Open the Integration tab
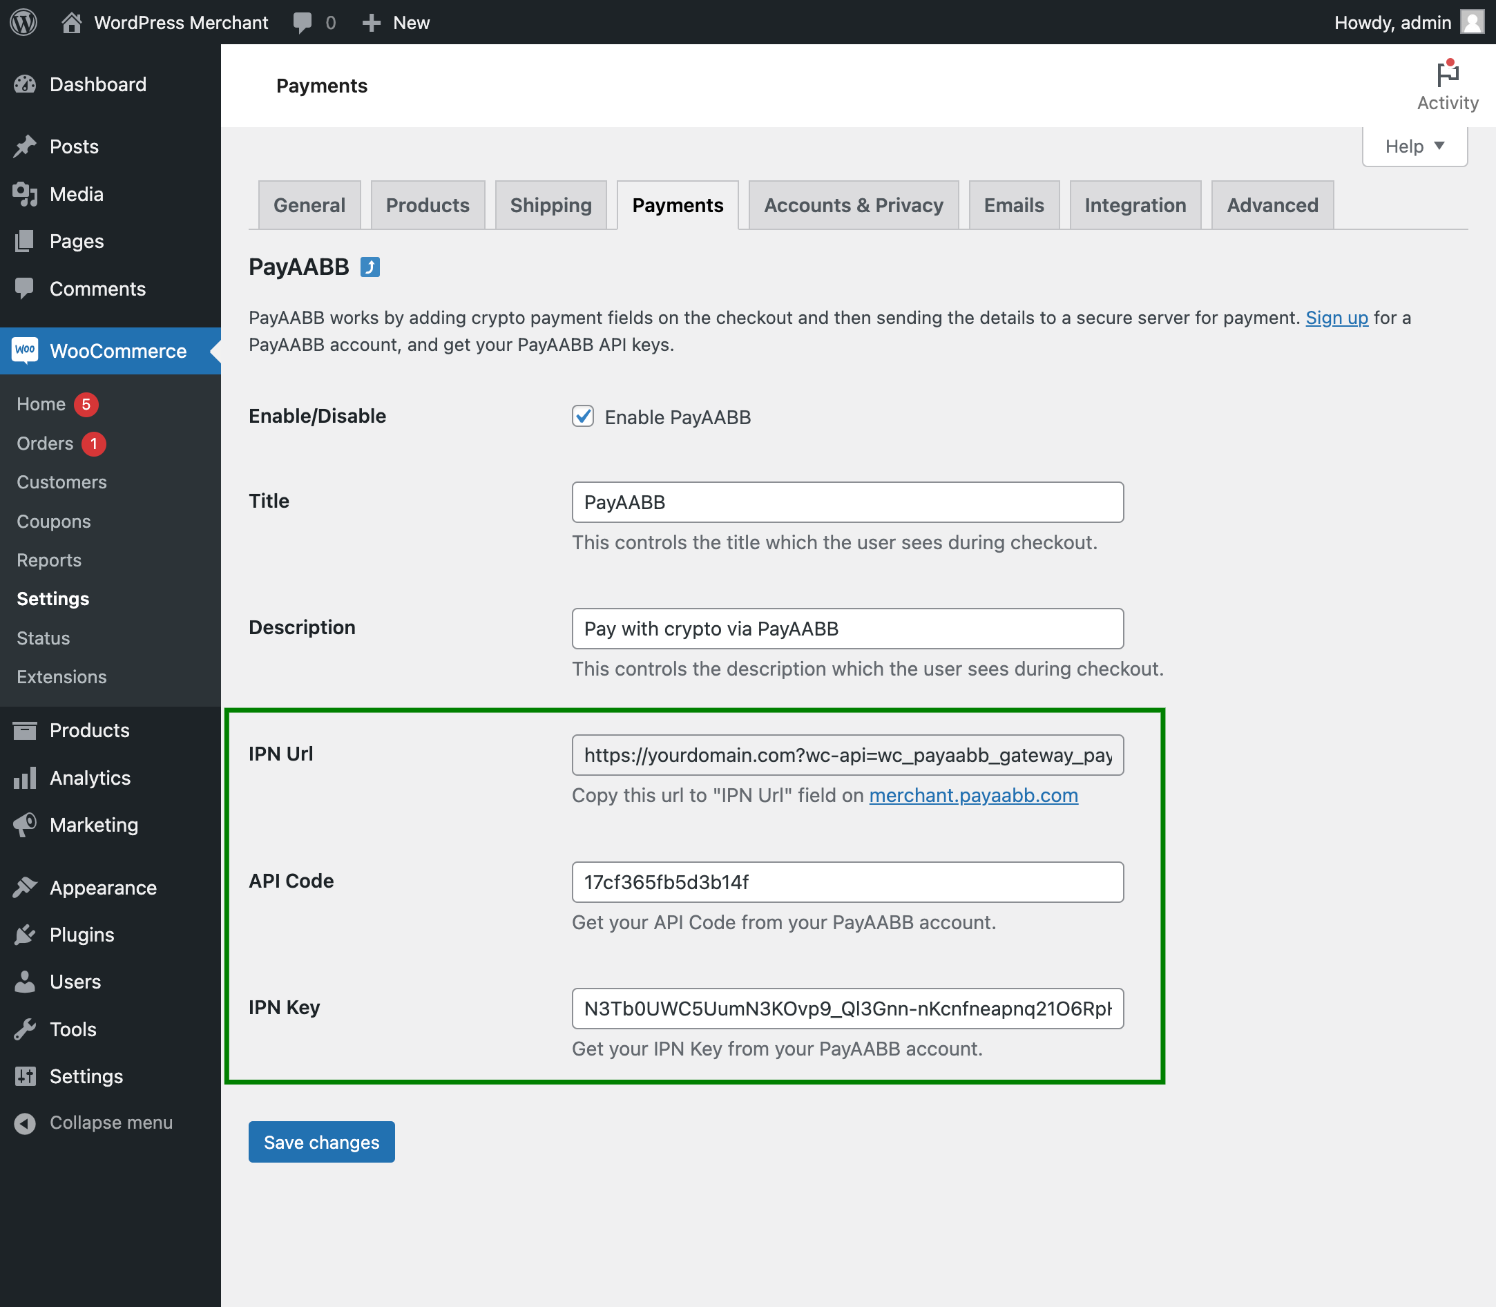This screenshot has width=1496, height=1307. (1135, 206)
